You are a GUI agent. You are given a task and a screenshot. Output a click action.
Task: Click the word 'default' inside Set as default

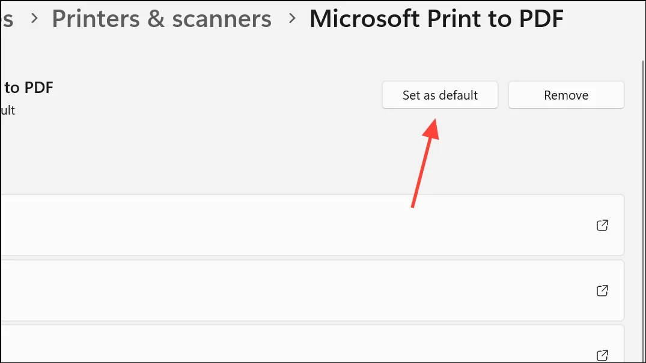click(458, 95)
